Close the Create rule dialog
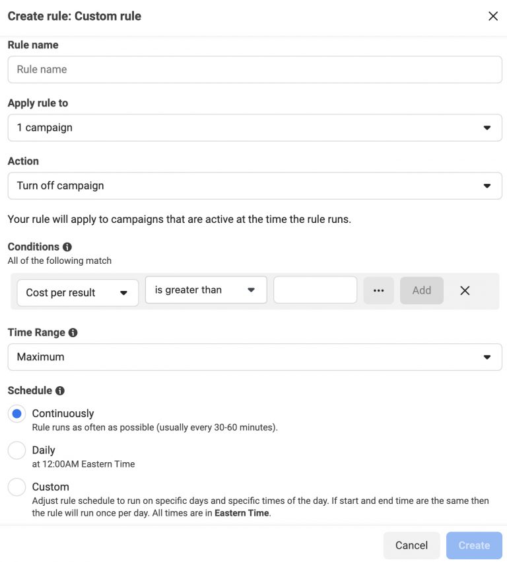 click(493, 16)
